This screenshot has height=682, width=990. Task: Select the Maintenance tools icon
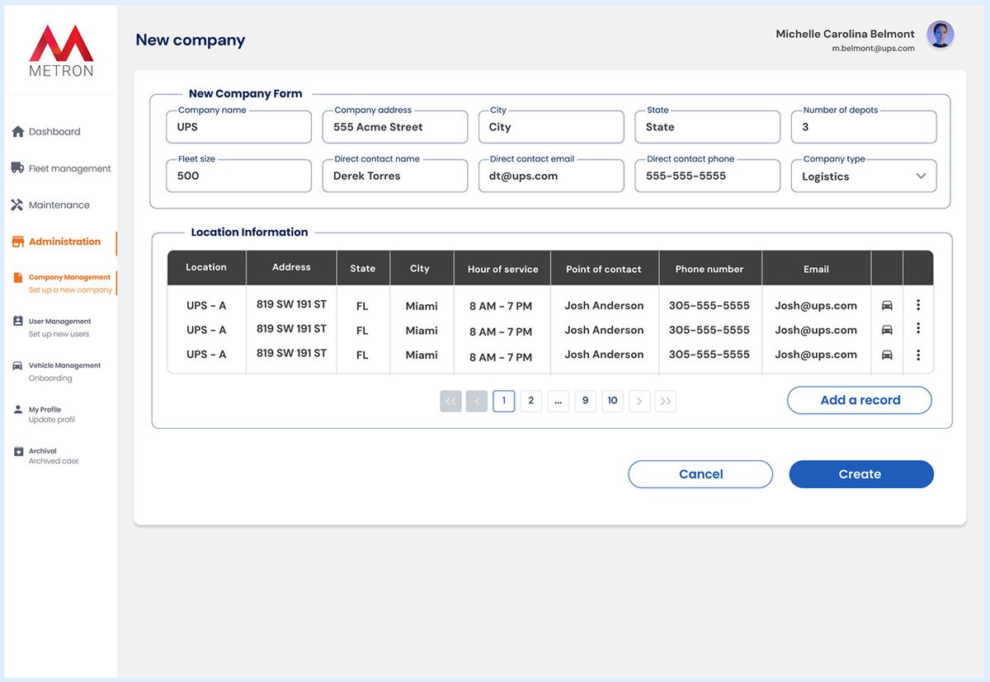click(x=17, y=205)
